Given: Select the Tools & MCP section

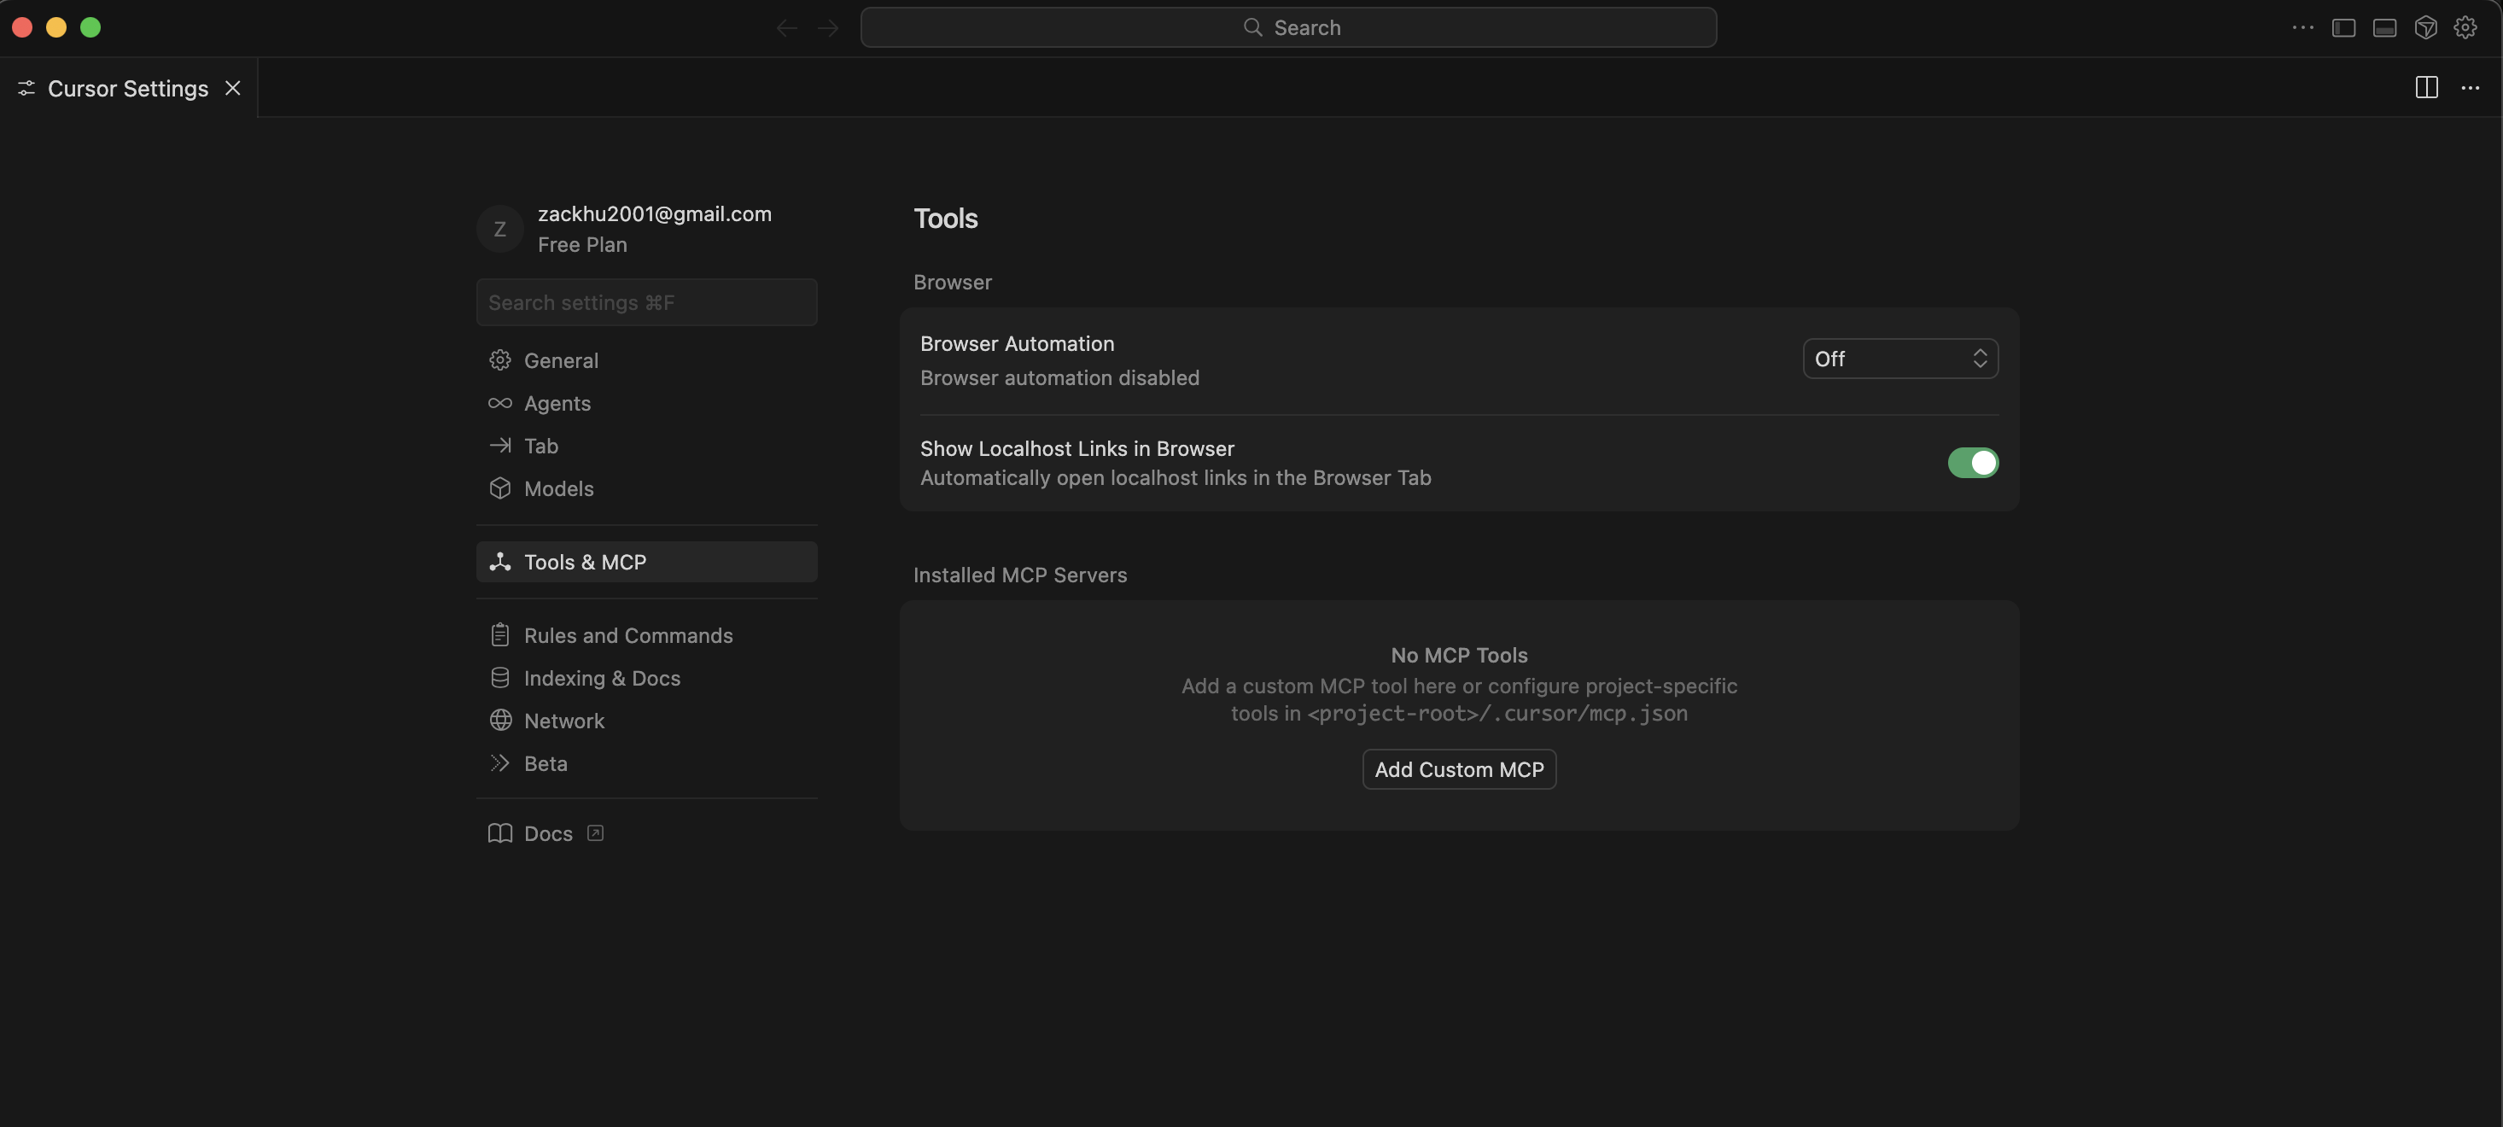Looking at the screenshot, I should point(584,561).
